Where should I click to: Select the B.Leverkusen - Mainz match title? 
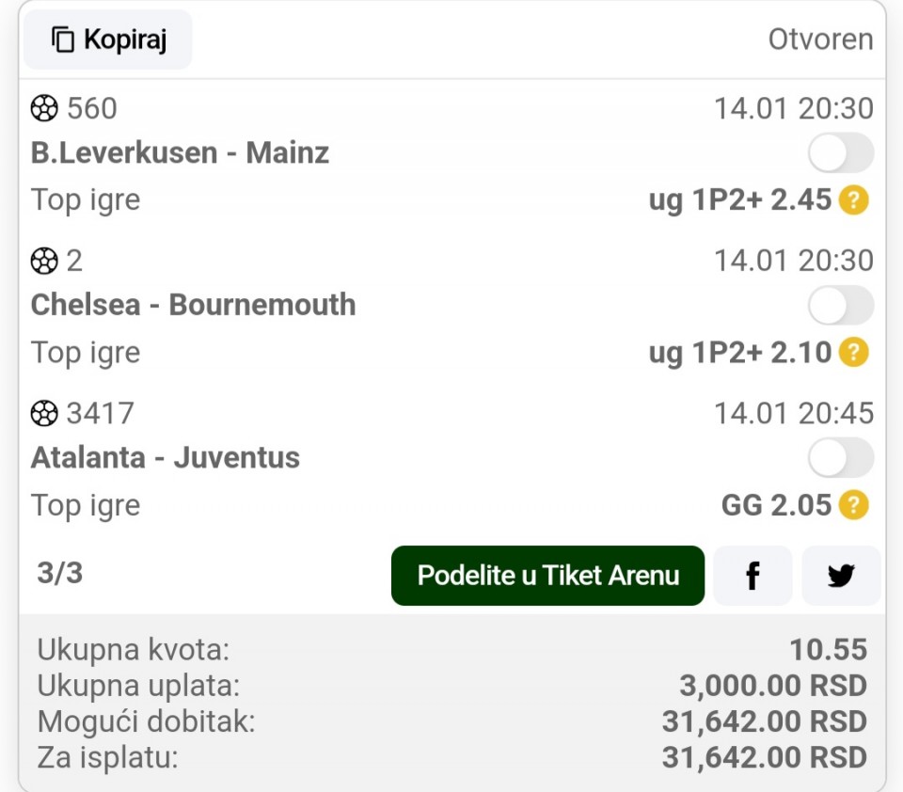coord(180,153)
